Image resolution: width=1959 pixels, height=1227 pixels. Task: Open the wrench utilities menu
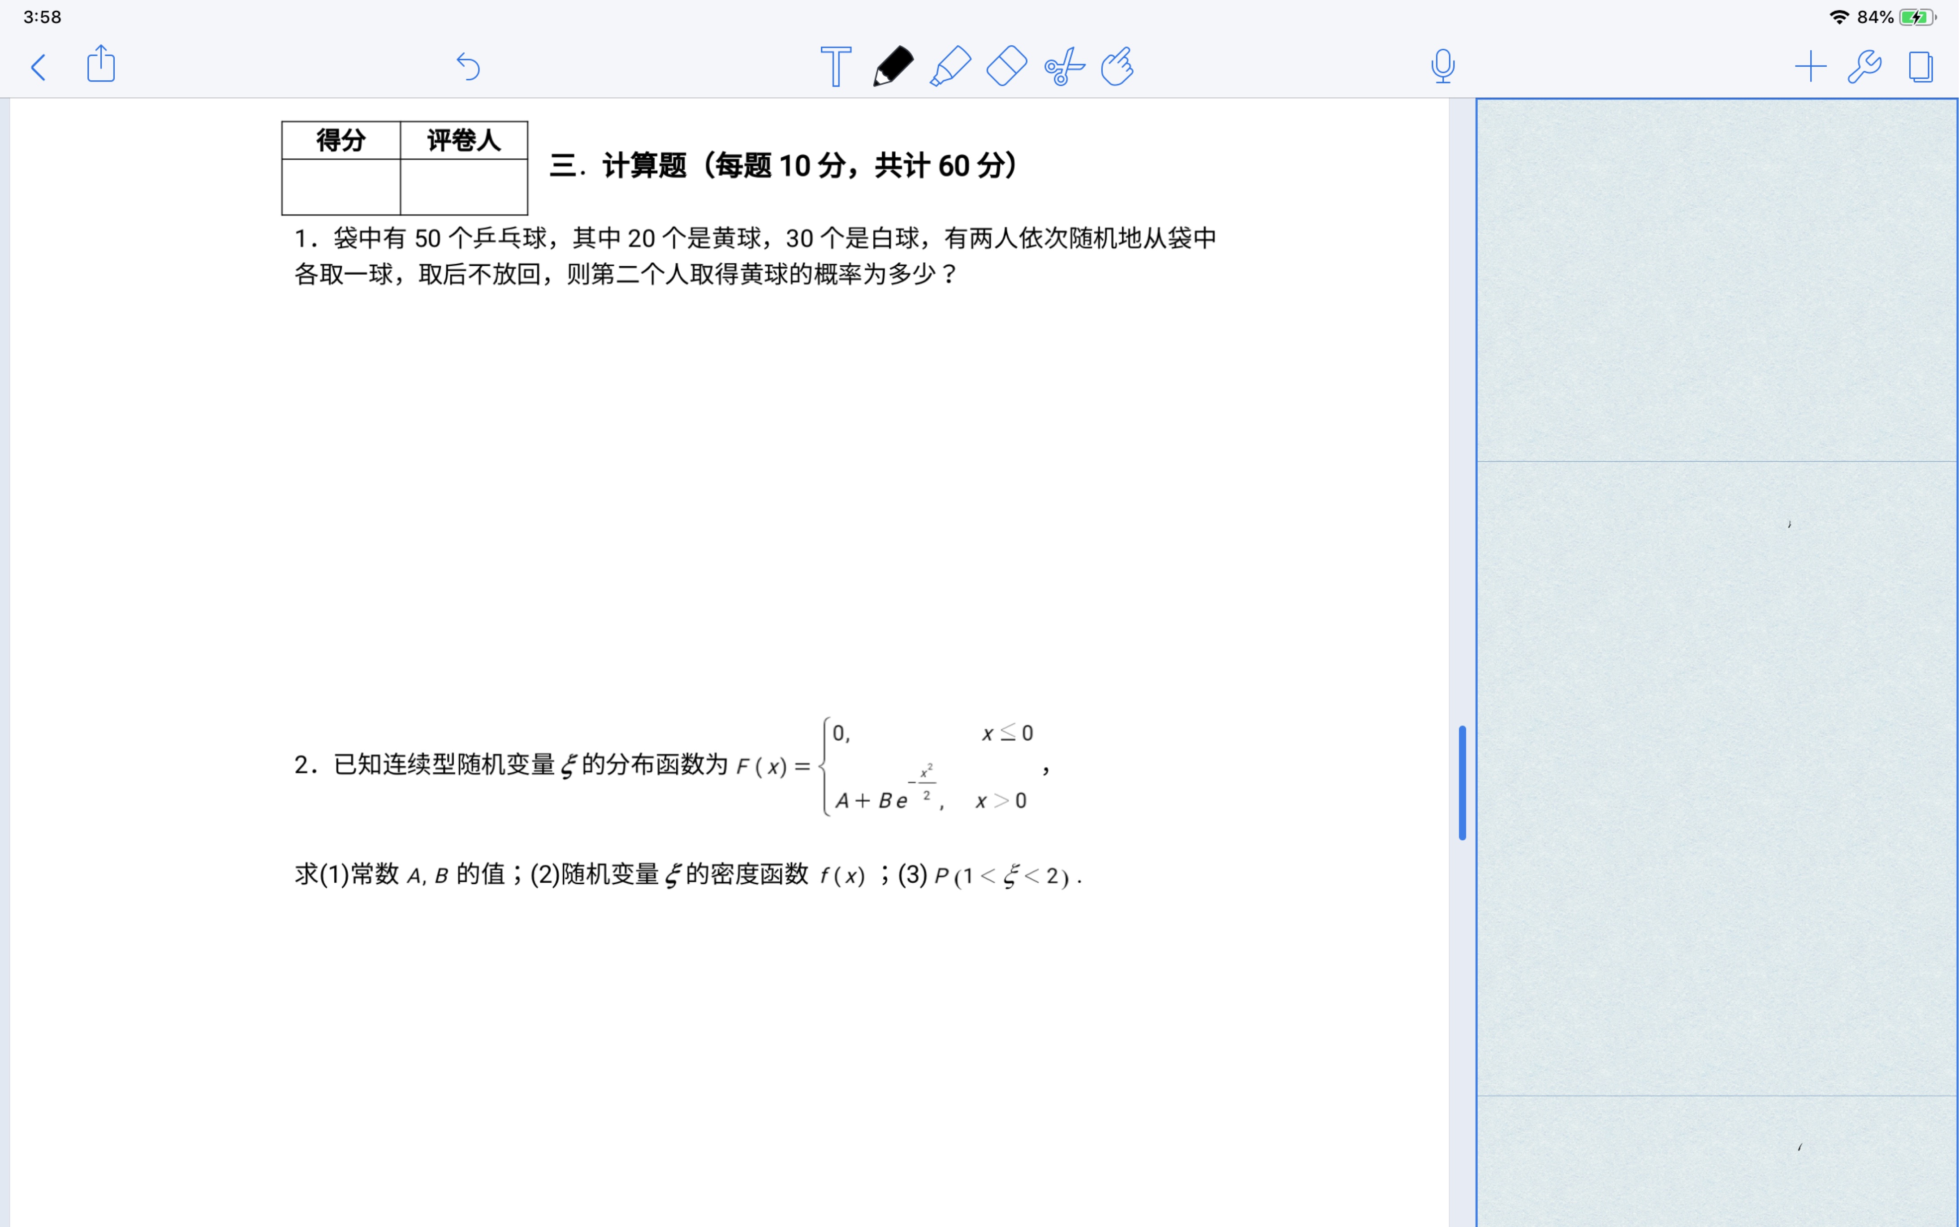(x=1865, y=66)
